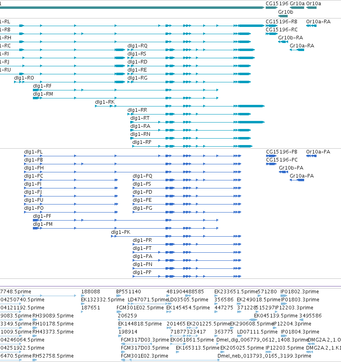Image resolution: width=341 pixels, height=362 pixels.
Task: Click the dlg1-RN transcript label
Action: pos(140,134)
